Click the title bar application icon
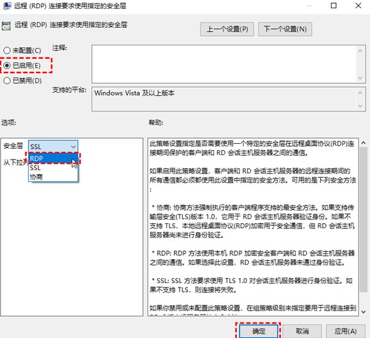 click(x=7, y=6)
